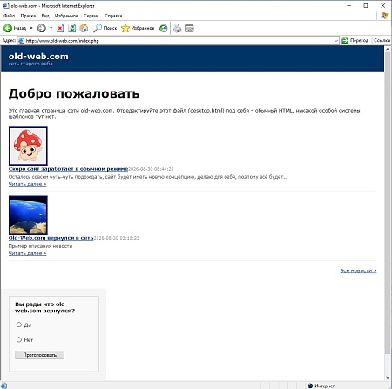
Task: Open 'Скоро сайт заработает в обычном режиме' link
Action: click(x=68, y=169)
